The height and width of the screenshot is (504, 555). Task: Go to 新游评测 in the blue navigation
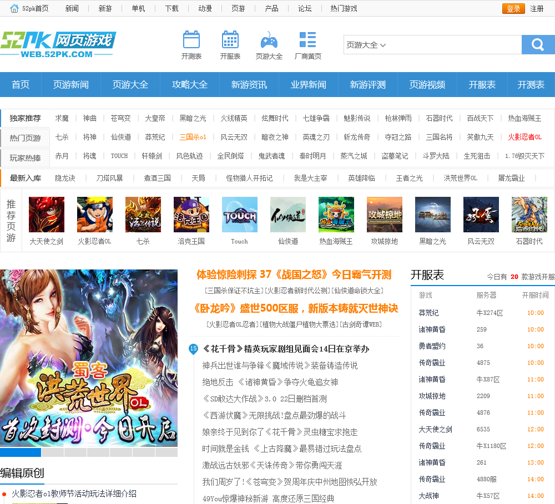[x=368, y=84]
